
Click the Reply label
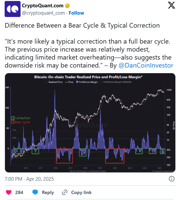48,192
